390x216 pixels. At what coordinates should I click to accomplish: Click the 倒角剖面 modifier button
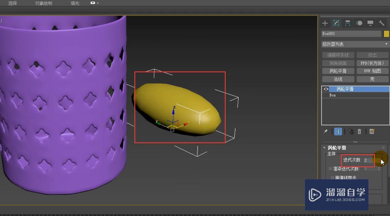click(338, 63)
